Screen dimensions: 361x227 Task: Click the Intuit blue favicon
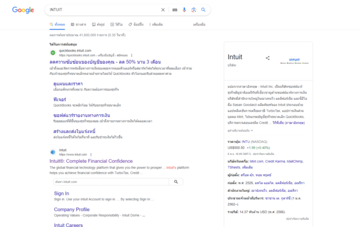pos(53,152)
